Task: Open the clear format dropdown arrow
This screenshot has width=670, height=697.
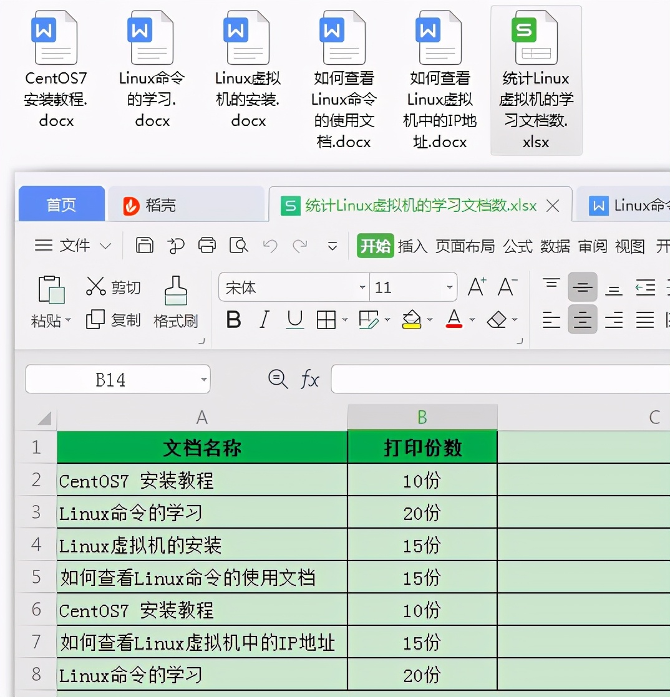Action: click(515, 320)
